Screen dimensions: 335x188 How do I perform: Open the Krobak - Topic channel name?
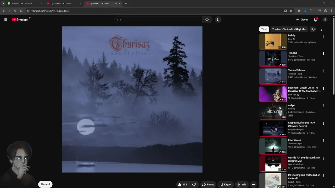pyautogui.click(x=294, y=182)
